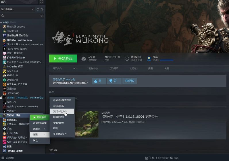This screenshot has height=161, width=229.
Task: Choose 添加至收藏夹 in context menu
Action: 40,123
